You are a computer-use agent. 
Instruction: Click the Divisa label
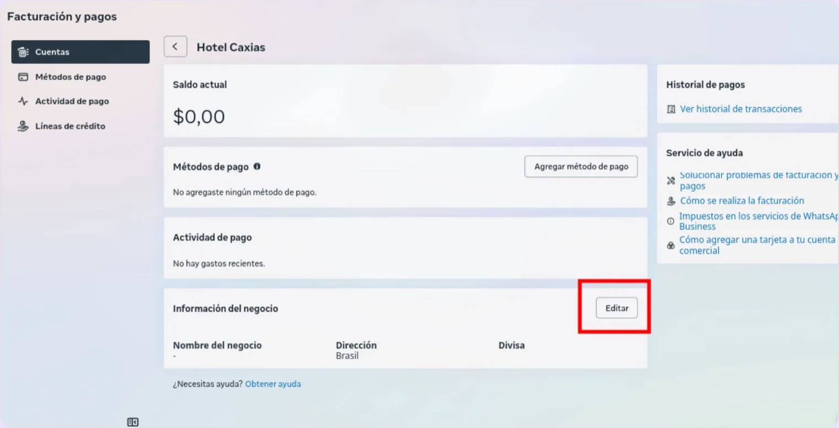[x=511, y=345]
